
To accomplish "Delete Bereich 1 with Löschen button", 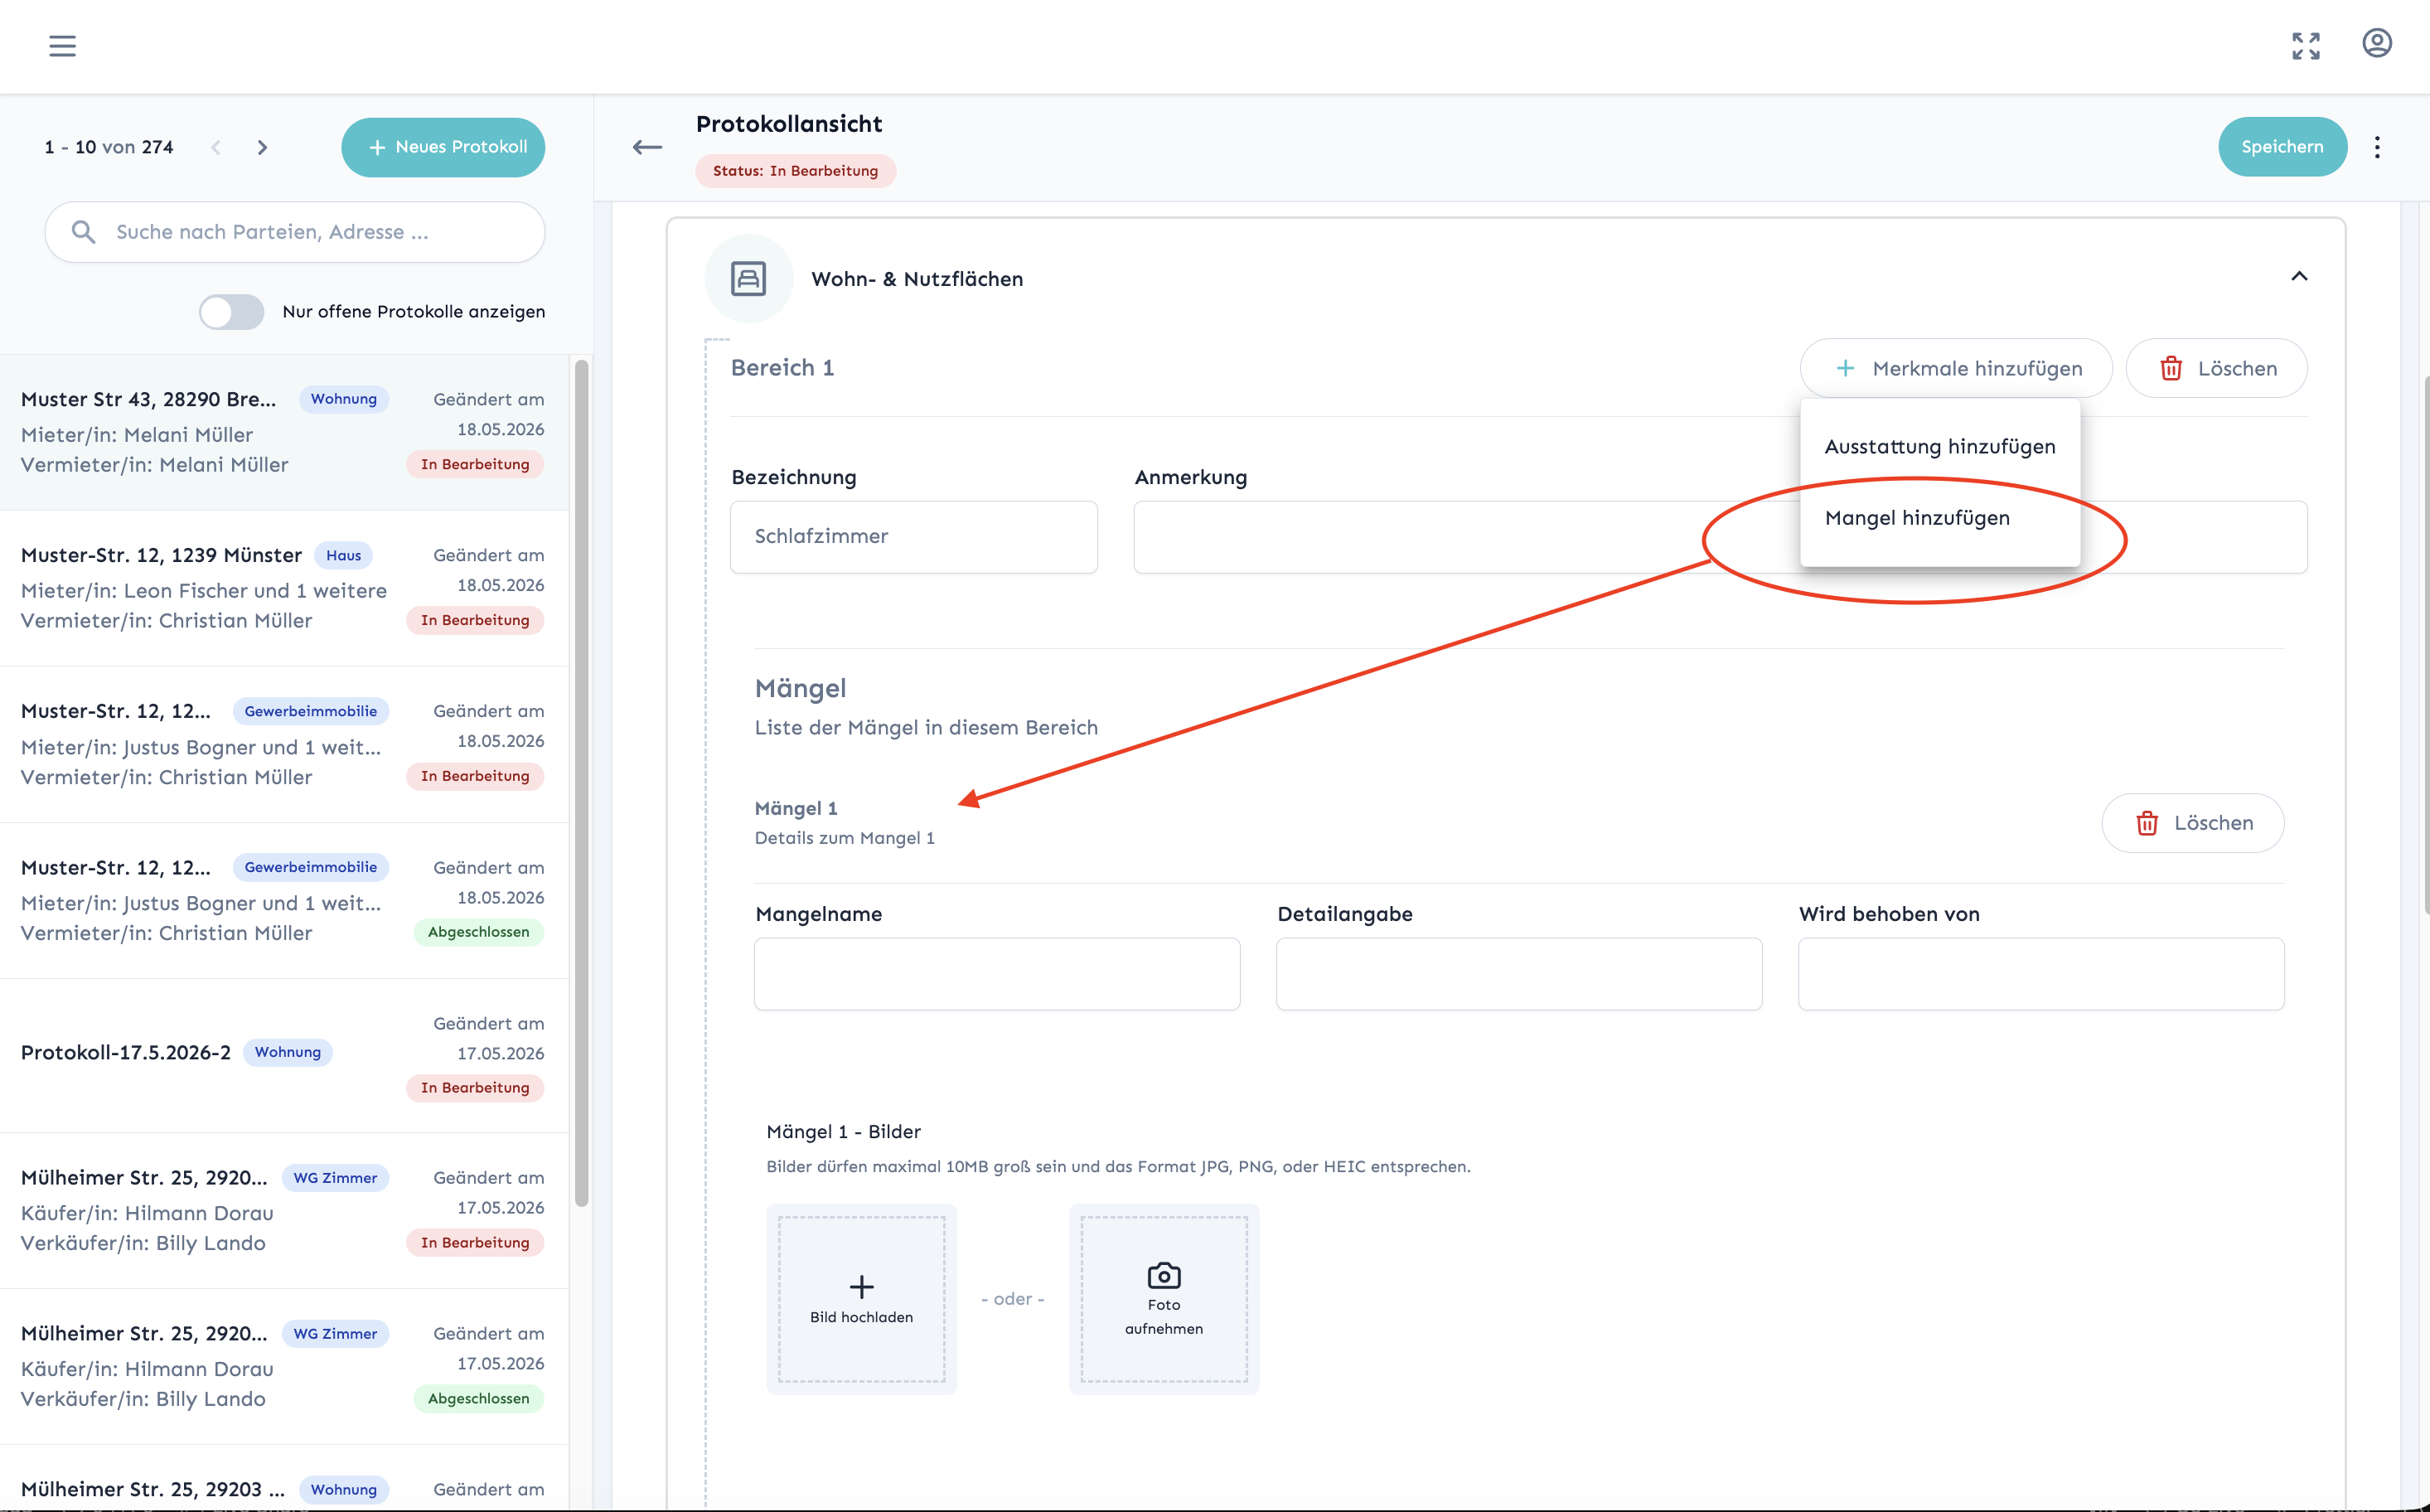I will pos(2216,368).
